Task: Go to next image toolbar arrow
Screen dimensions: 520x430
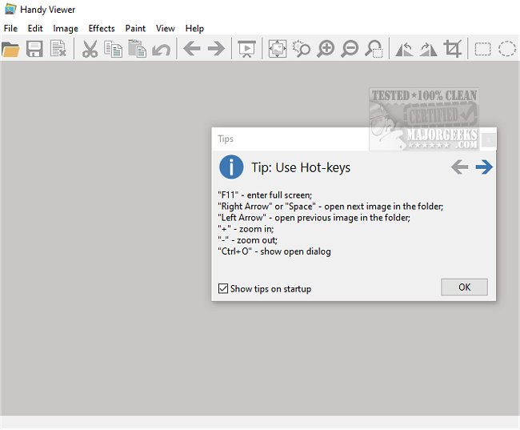Action: (x=216, y=50)
